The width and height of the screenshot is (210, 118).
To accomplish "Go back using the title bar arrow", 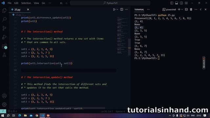I will pos(61,3).
